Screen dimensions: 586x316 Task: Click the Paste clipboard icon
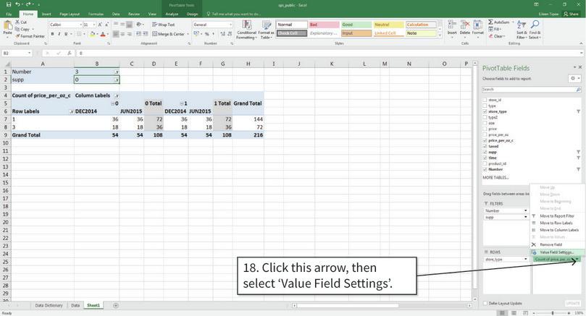7,26
